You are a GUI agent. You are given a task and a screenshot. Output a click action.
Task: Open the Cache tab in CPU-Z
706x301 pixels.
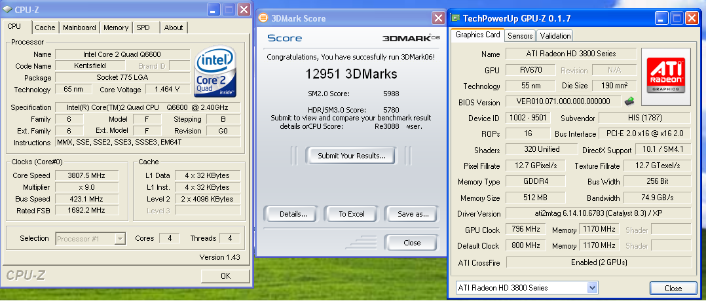click(45, 27)
